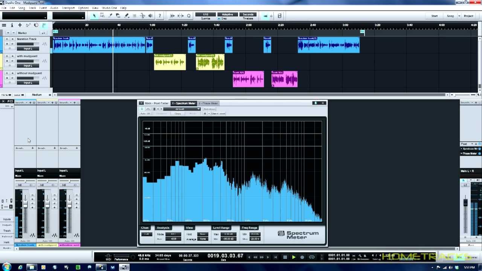Image resolution: width=482 pixels, height=271 pixels.
Task: Open the Analysis Mode FFT dropdown
Action: [173, 234]
